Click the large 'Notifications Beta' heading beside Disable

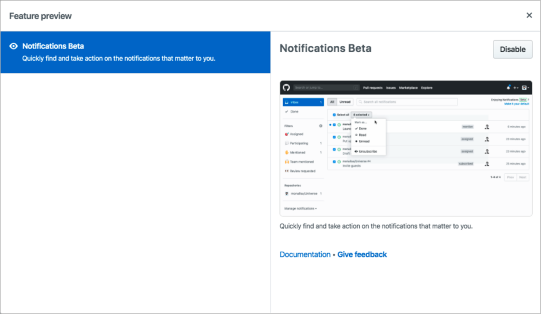pos(325,48)
